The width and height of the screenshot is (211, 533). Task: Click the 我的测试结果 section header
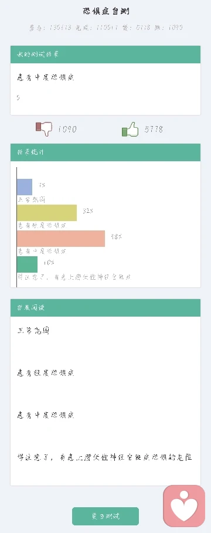click(x=105, y=55)
